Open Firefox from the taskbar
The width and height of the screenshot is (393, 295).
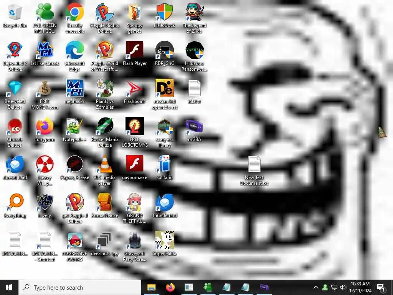coord(170,287)
